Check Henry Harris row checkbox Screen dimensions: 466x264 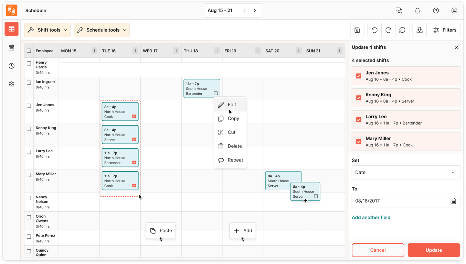pos(29,63)
